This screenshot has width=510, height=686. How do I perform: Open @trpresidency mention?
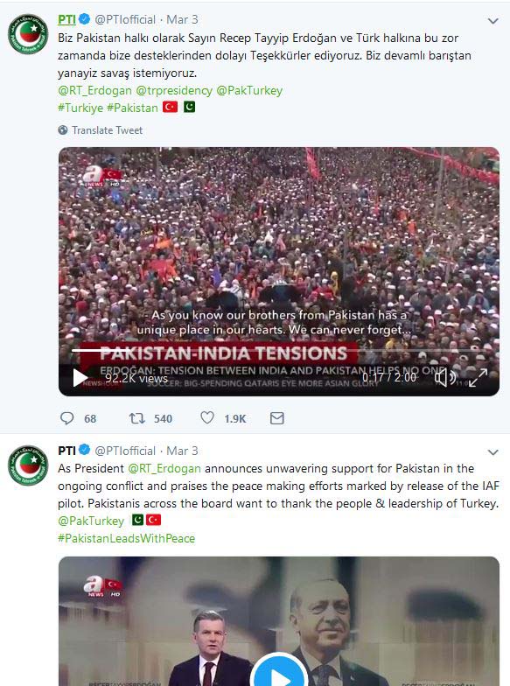(174, 91)
